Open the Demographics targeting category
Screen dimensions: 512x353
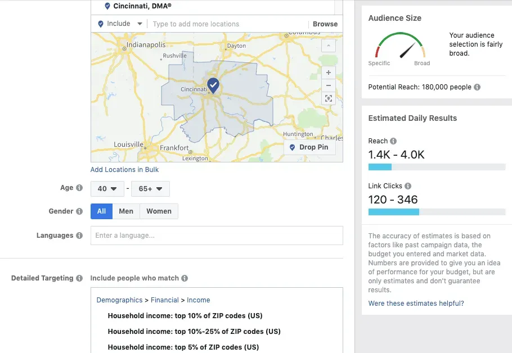pyautogui.click(x=119, y=300)
